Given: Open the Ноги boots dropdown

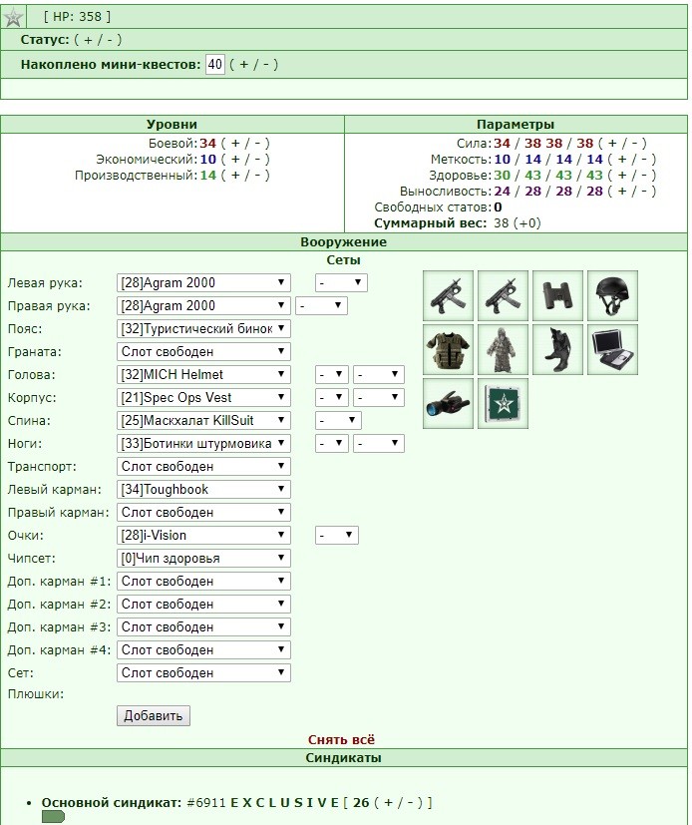Looking at the screenshot, I should 203,444.
